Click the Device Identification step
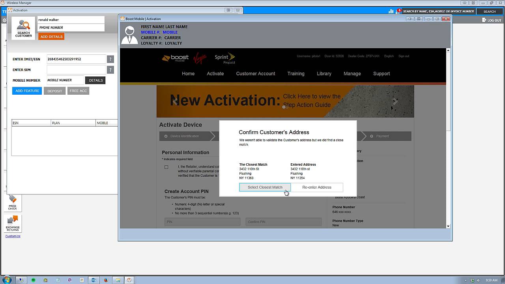 coord(185,136)
